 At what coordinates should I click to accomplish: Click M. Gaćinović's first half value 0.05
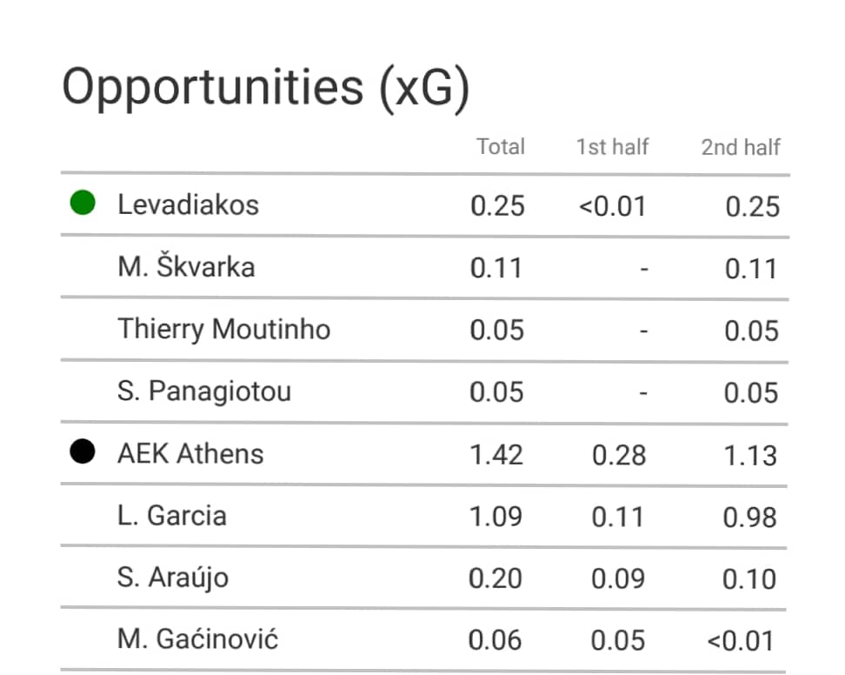click(617, 641)
